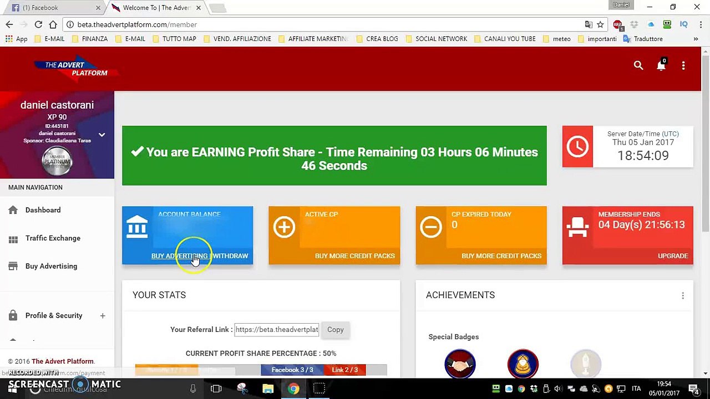The height and width of the screenshot is (399, 710).
Task: Open the notifications bell icon
Action: (661, 65)
